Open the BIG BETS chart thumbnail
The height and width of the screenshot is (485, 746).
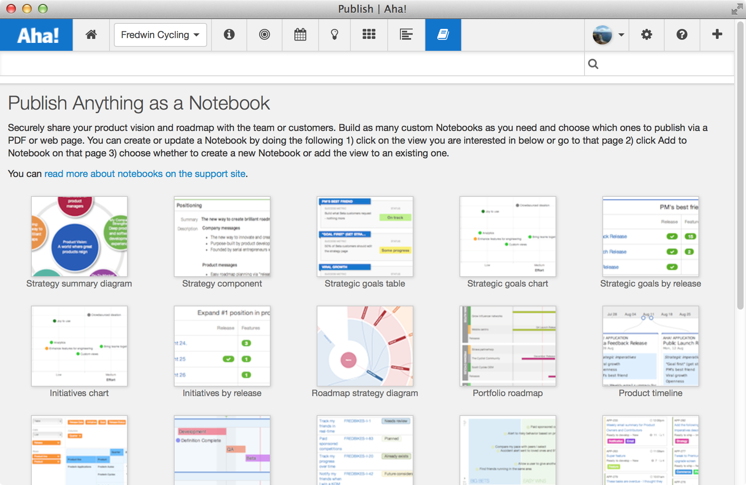click(x=508, y=450)
